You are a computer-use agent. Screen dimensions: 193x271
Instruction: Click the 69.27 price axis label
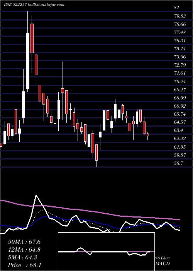pos(180,89)
